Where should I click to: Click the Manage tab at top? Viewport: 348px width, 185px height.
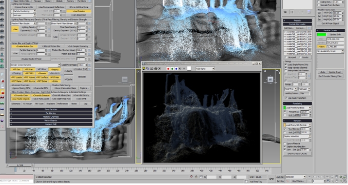[37, 1]
